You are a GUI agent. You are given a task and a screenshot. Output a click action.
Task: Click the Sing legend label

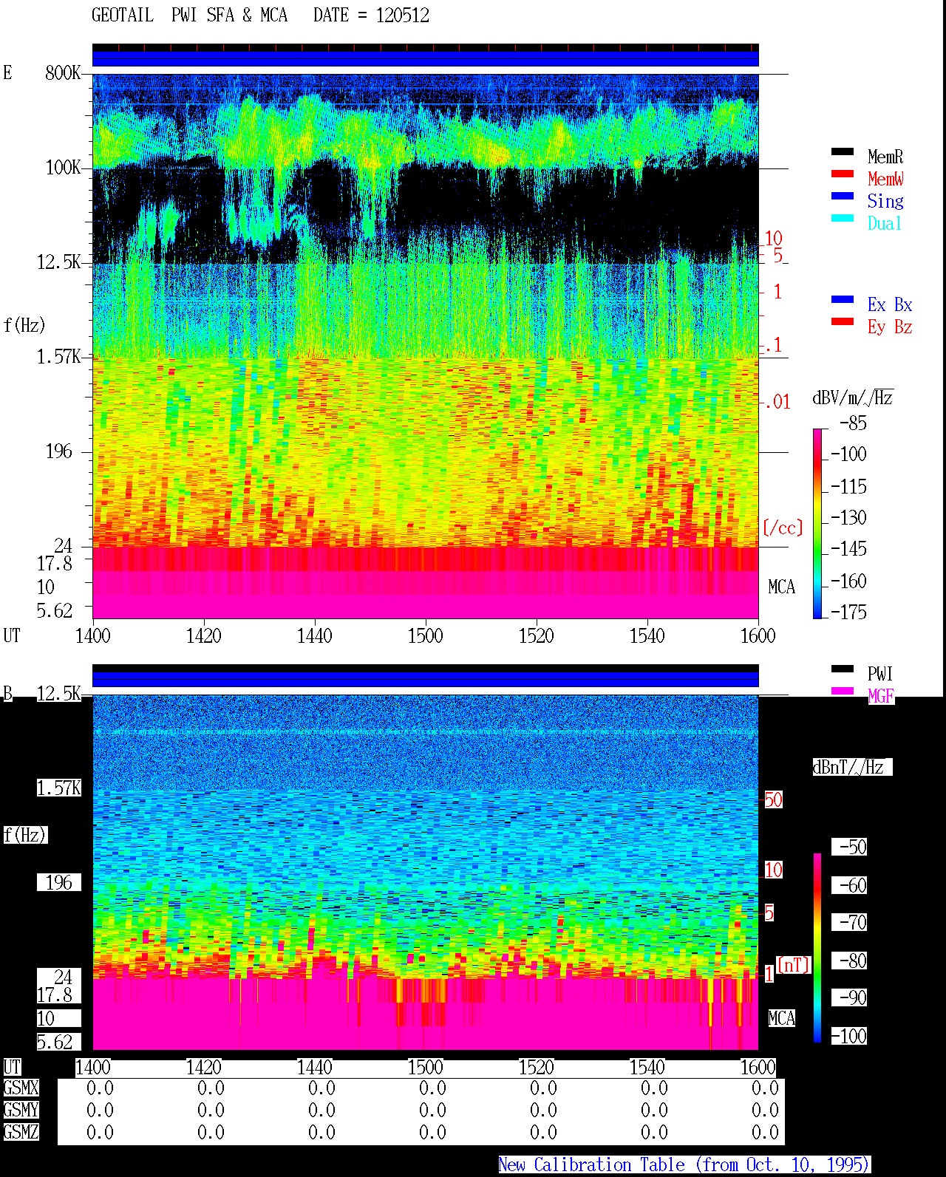pyautogui.click(x=885, y=201)
